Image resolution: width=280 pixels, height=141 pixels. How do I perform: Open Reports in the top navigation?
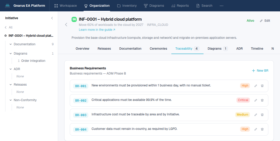pos(180,6)
